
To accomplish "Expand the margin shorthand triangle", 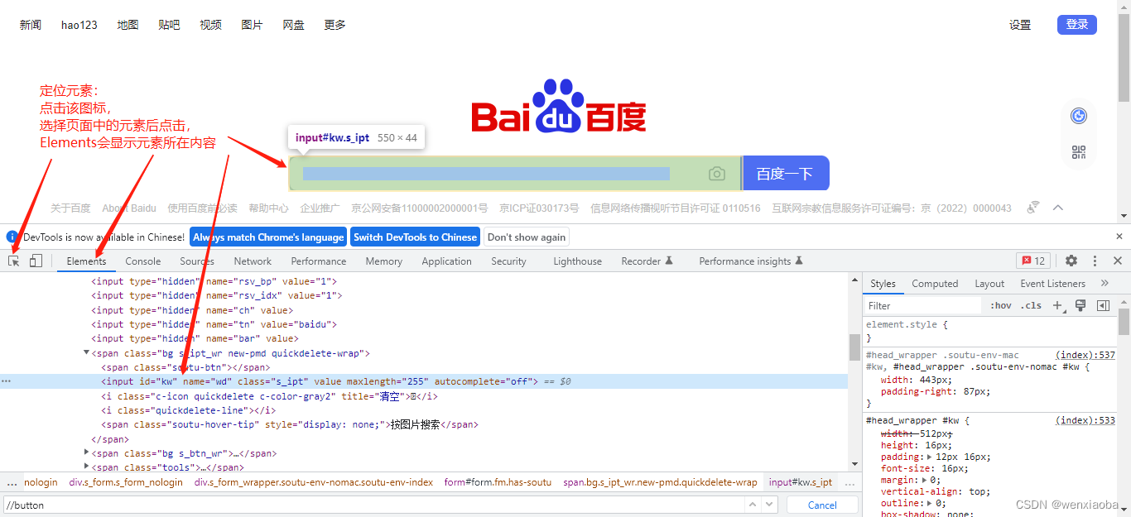I will pos(923,480).
